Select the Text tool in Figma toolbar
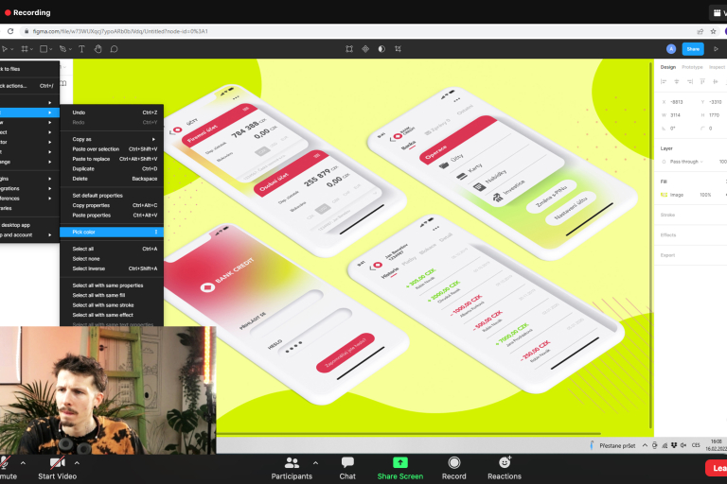This screenshot has width=727, height=484. pos(81,49)
